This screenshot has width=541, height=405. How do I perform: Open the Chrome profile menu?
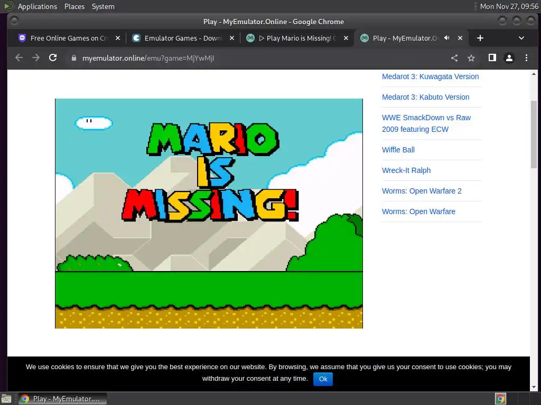(x=509, y=58)
